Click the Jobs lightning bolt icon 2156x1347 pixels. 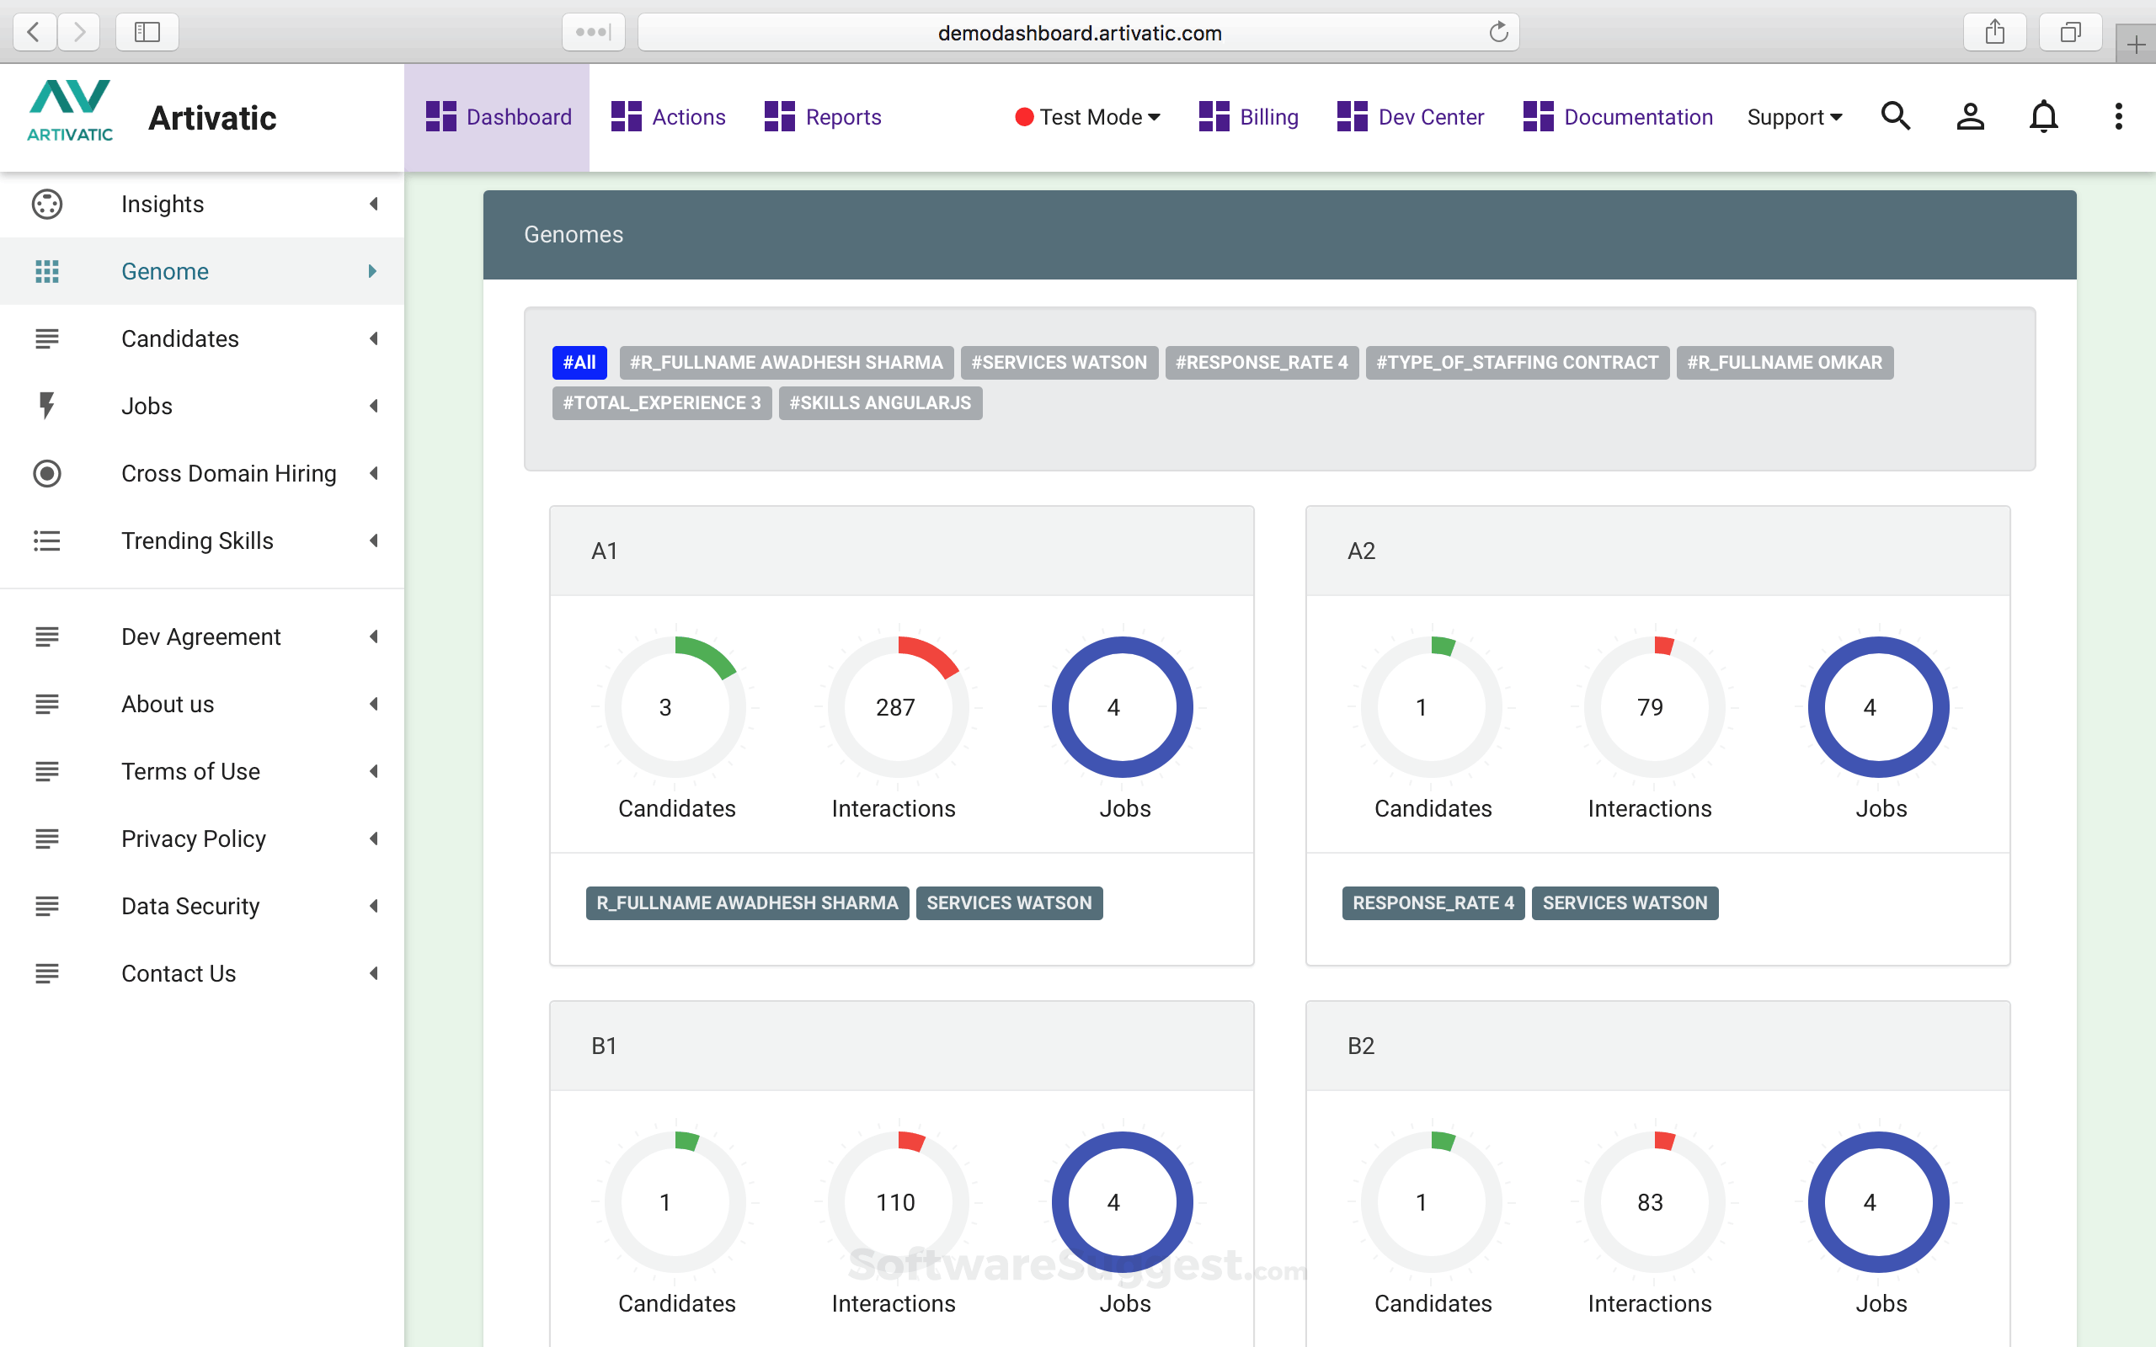click(47, 407)
